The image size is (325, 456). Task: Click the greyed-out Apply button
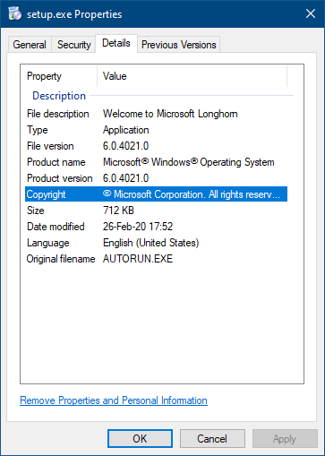[285, 439]
